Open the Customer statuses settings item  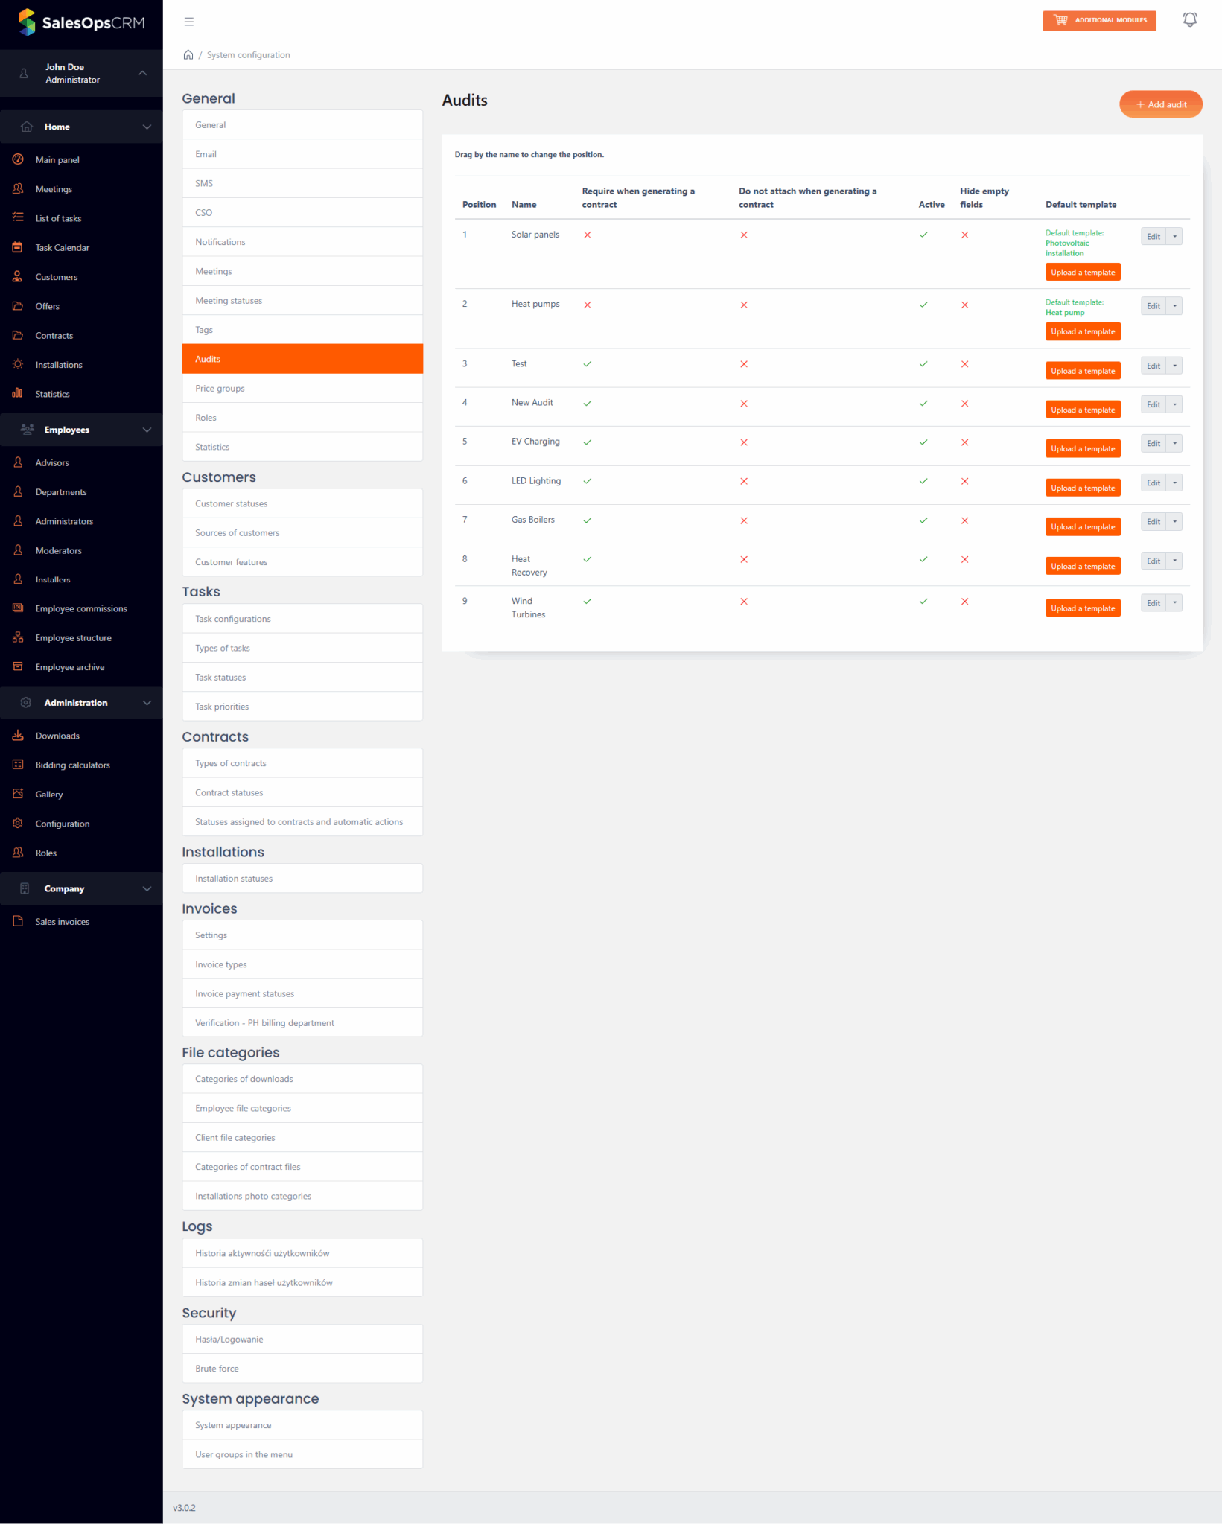click(x=231, y=504)
